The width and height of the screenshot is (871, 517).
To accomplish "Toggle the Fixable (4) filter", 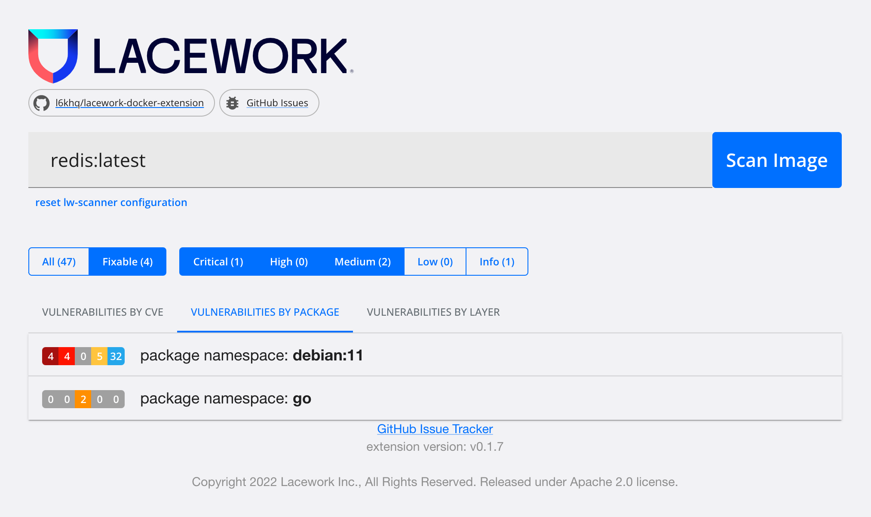I will (128, 262).
